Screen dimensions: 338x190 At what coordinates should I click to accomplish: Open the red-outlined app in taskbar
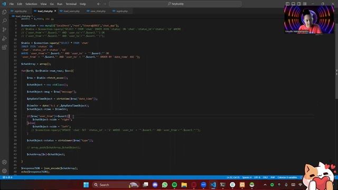point(194,185)
